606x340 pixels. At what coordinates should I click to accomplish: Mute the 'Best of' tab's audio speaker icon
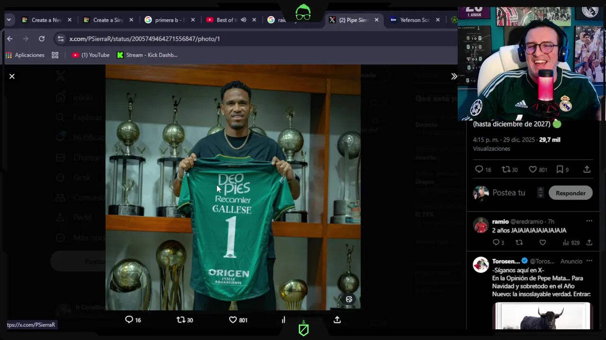(243, 20)
